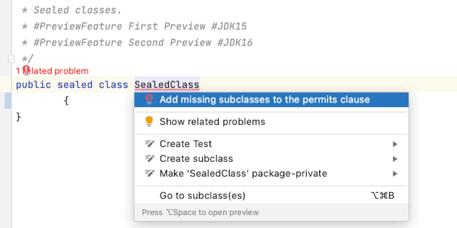This screenshot has width=457, height=228.
Task: Choose the Create subclass menu entry
Action: [x=196, y=158]
